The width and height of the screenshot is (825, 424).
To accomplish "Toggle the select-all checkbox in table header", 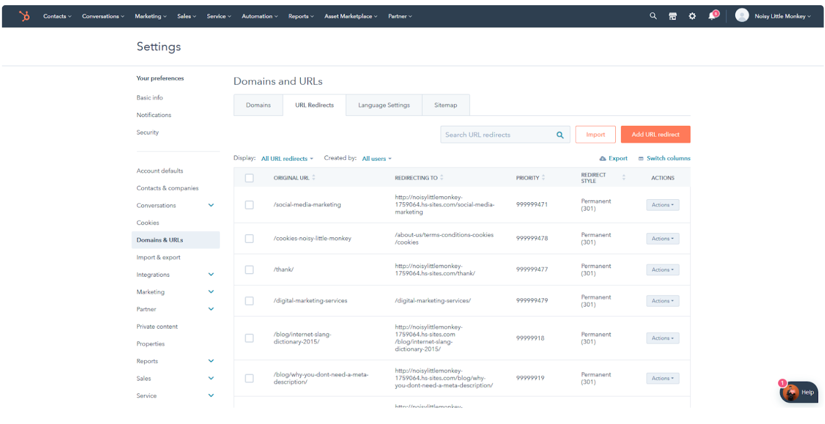I will click(x=249, y=178).
